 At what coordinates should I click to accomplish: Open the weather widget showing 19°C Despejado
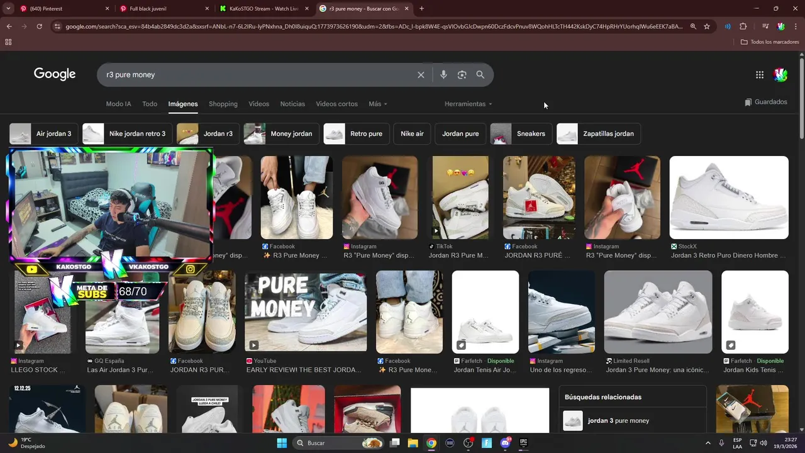point(25,443)
